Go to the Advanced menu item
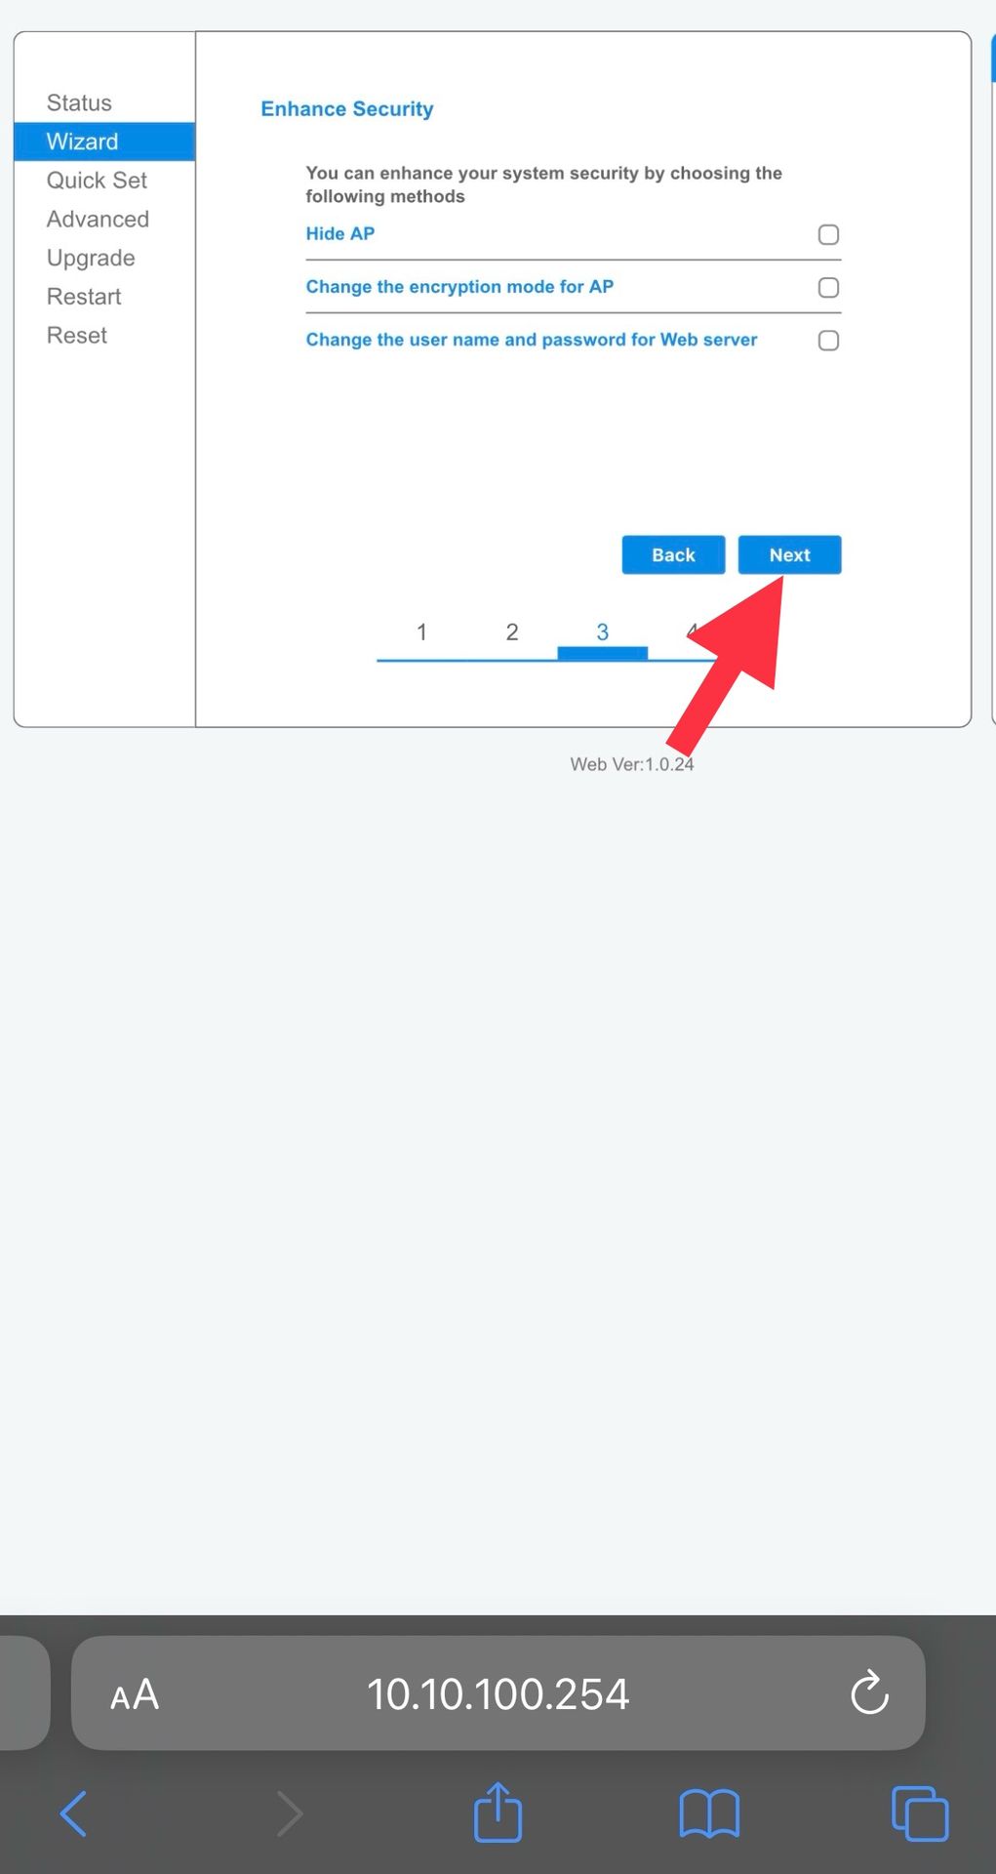 coord(98,219)
